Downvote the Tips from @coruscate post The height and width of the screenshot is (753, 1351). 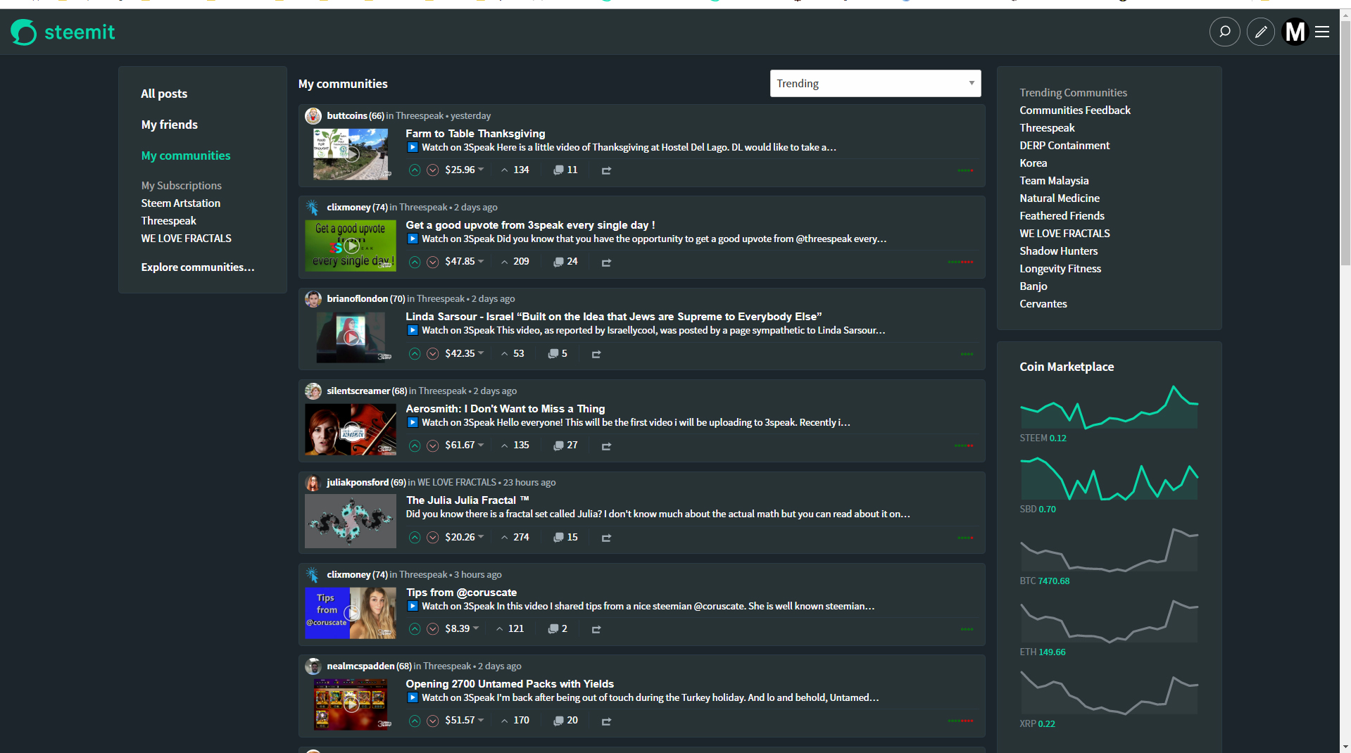click(433, 628)
